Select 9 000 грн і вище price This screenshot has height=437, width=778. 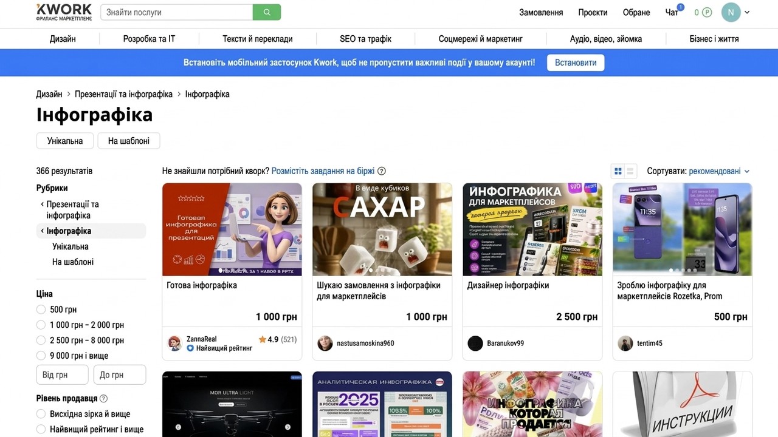click(x=41, y=356)
